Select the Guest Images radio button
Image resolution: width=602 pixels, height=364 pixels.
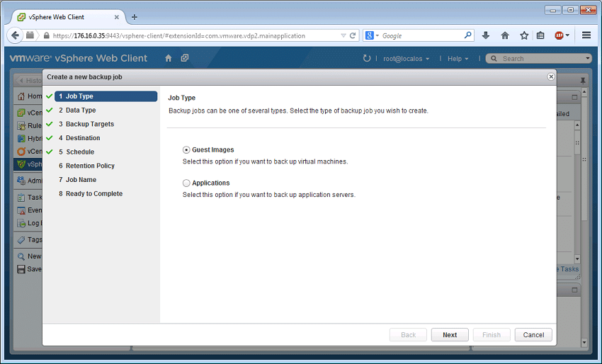(x=186, y=149)
